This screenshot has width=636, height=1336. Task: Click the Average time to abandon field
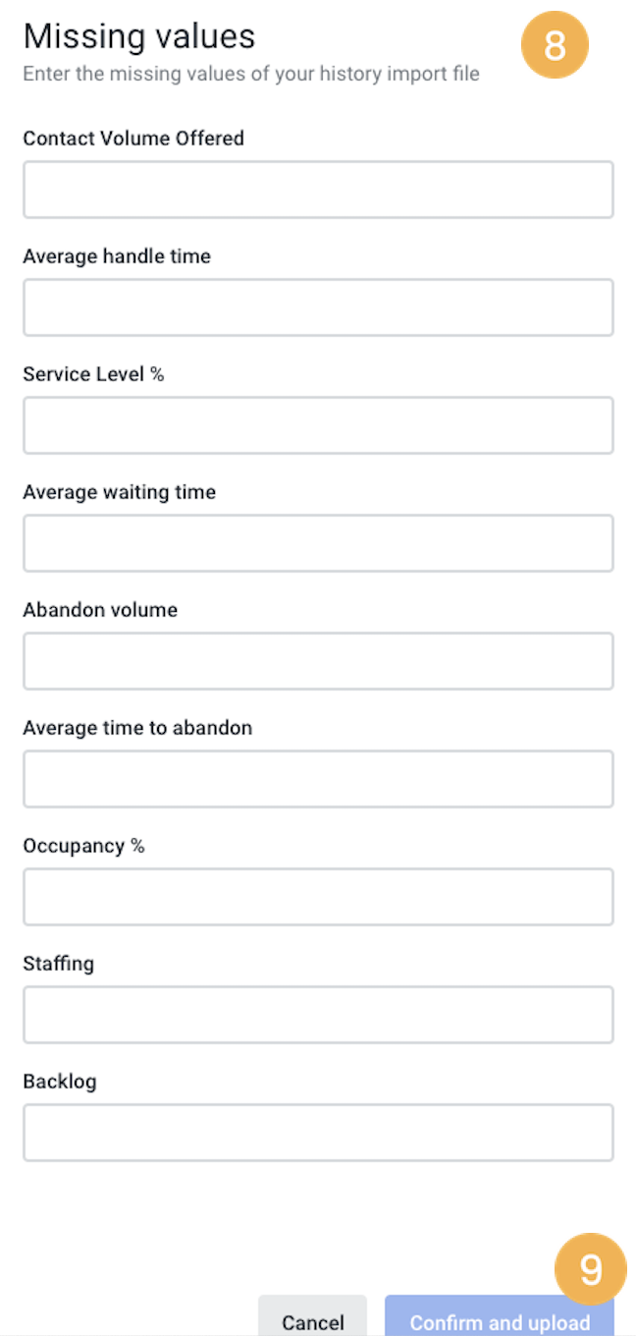(318, 779)
